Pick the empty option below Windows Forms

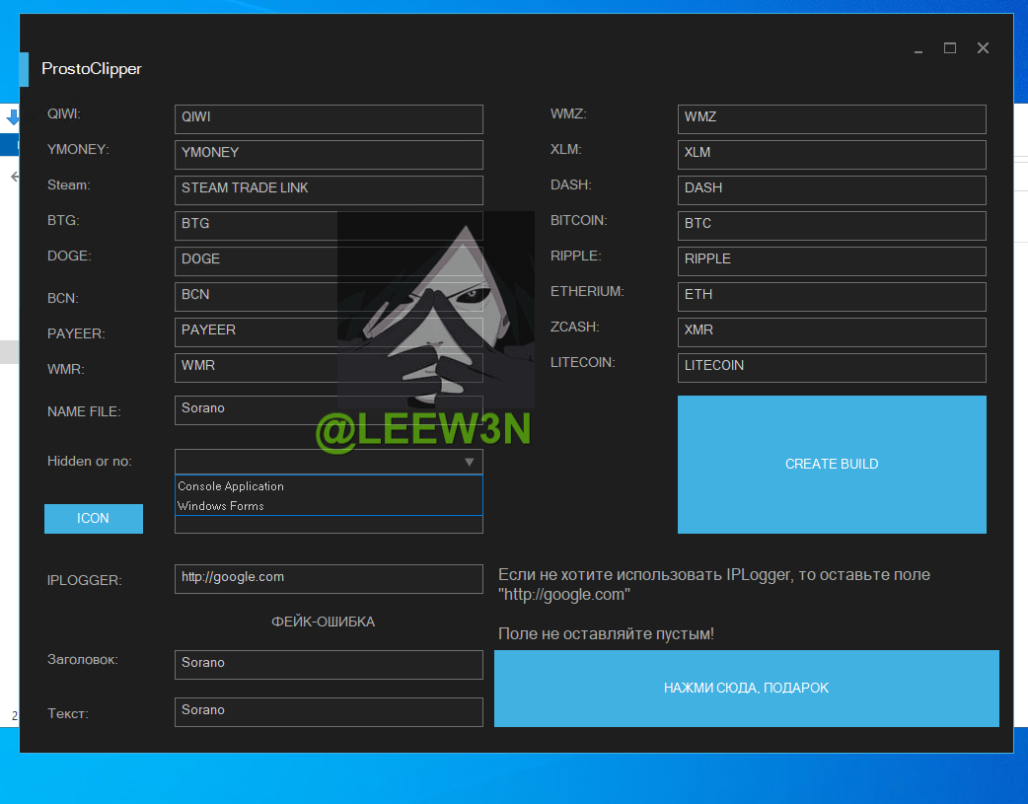[x=329, y=524]
